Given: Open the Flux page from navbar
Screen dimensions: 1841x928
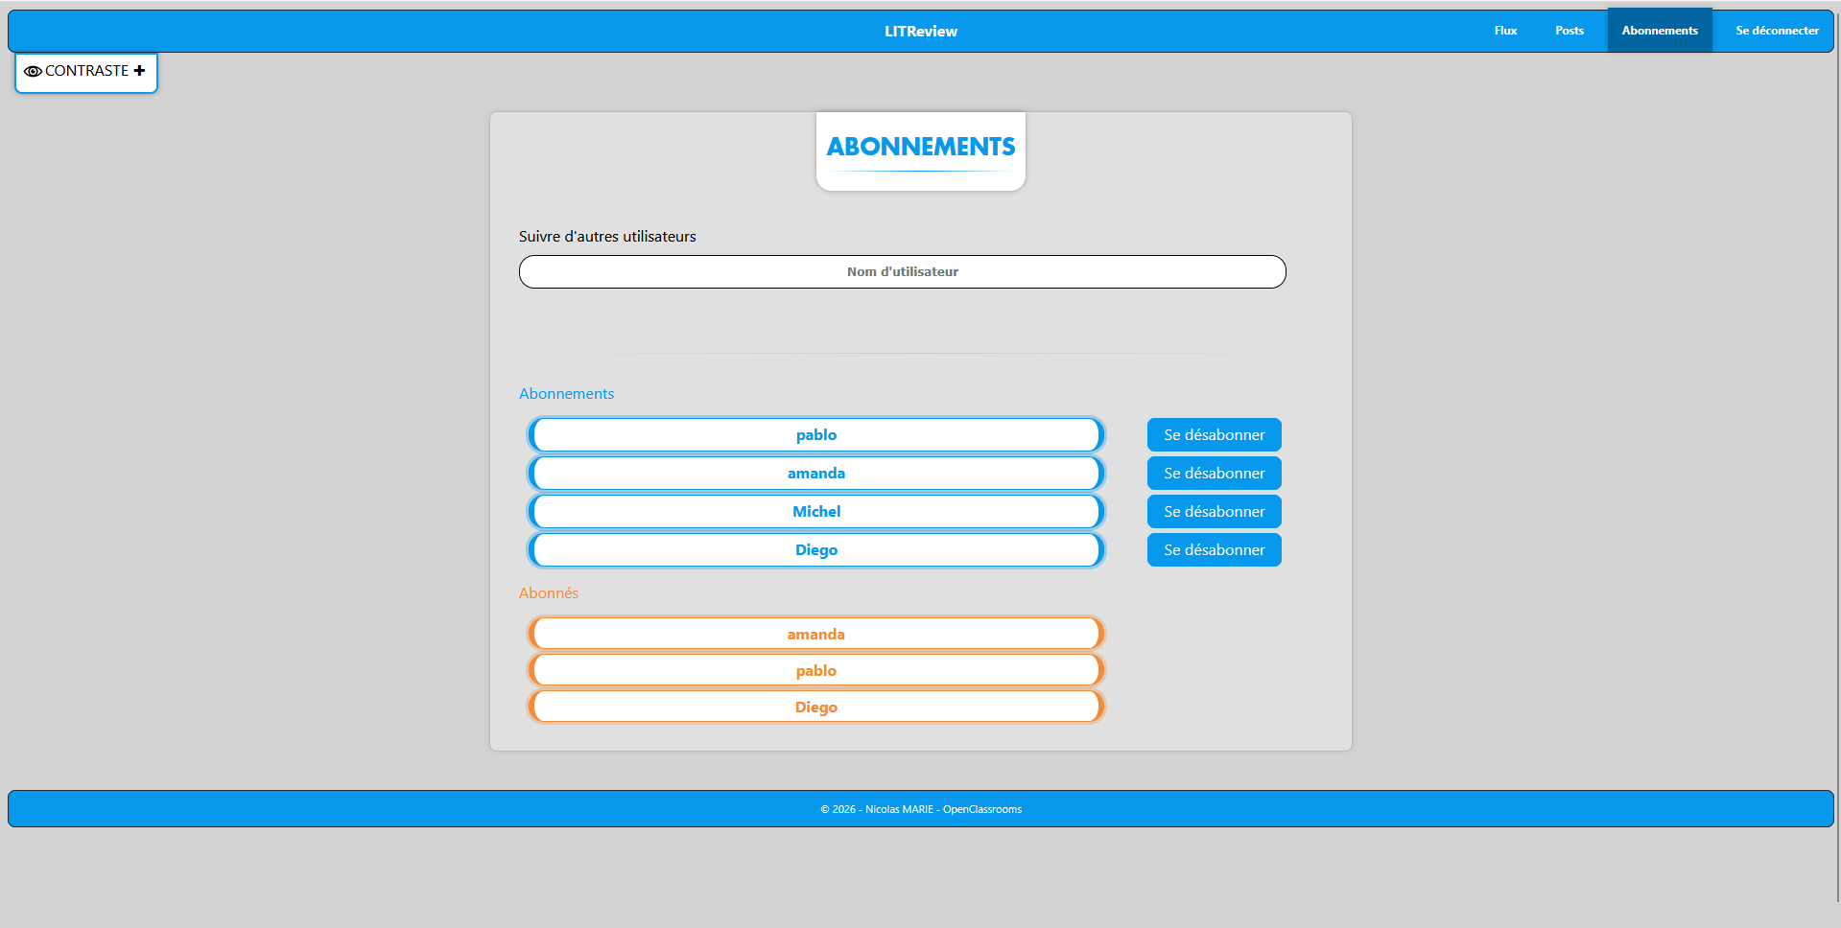Looking at the screenshot, I should point(1505,31).
